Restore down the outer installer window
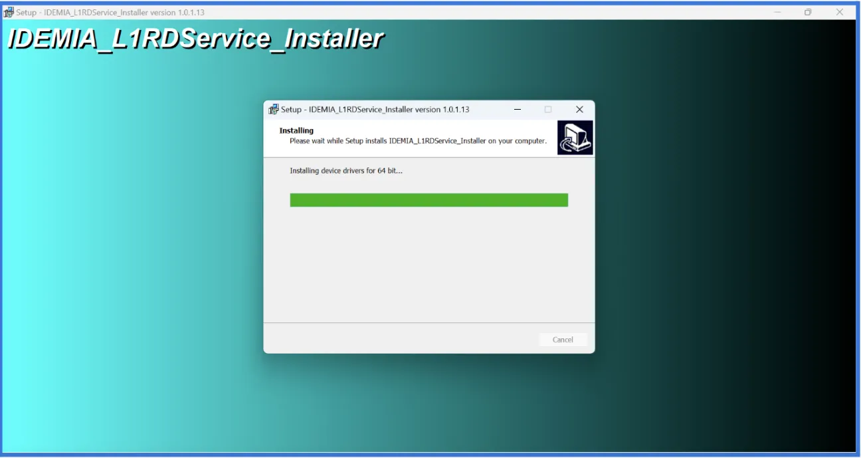 point(808,12)
